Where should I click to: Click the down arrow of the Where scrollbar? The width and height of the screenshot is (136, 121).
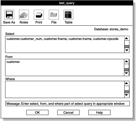click(x=127, y=95)
